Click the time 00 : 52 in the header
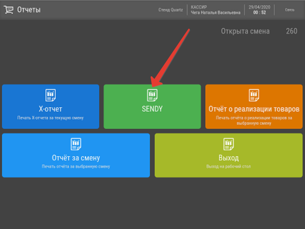 (260, 12)
